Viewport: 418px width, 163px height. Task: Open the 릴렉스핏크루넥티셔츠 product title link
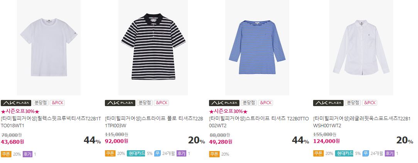click(51, 122)
